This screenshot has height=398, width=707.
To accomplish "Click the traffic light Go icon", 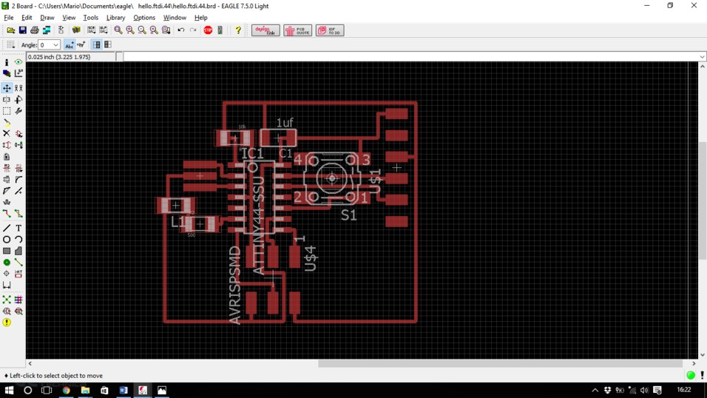I will (220, 30).
